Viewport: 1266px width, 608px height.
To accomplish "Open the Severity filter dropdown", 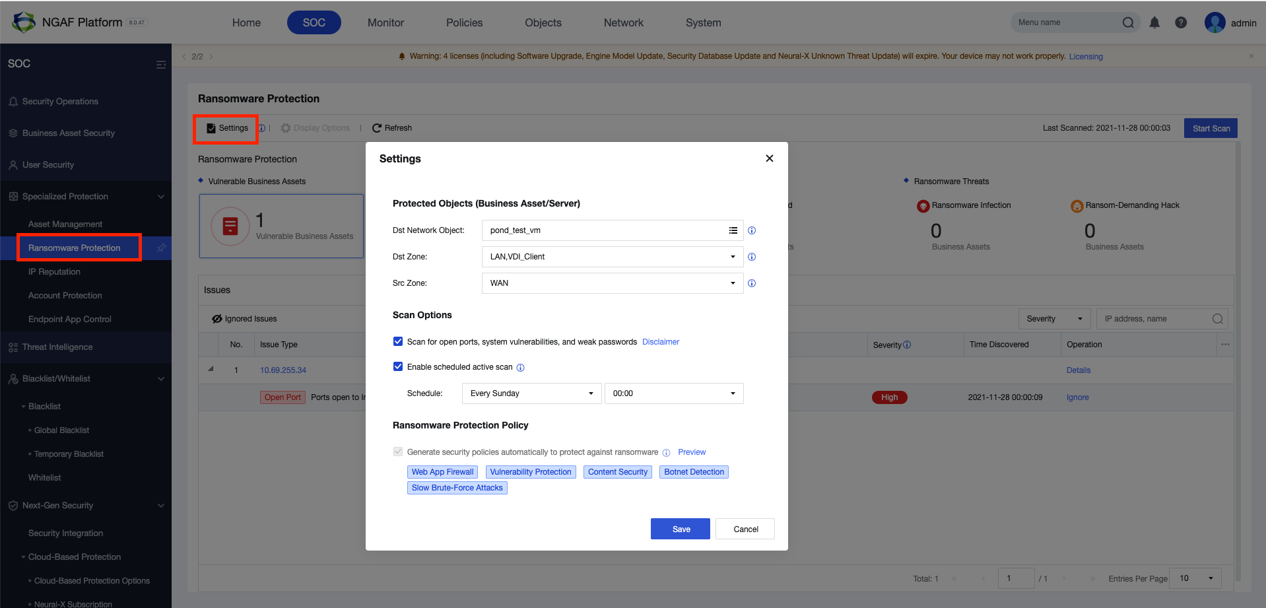I will (1054, 319).
